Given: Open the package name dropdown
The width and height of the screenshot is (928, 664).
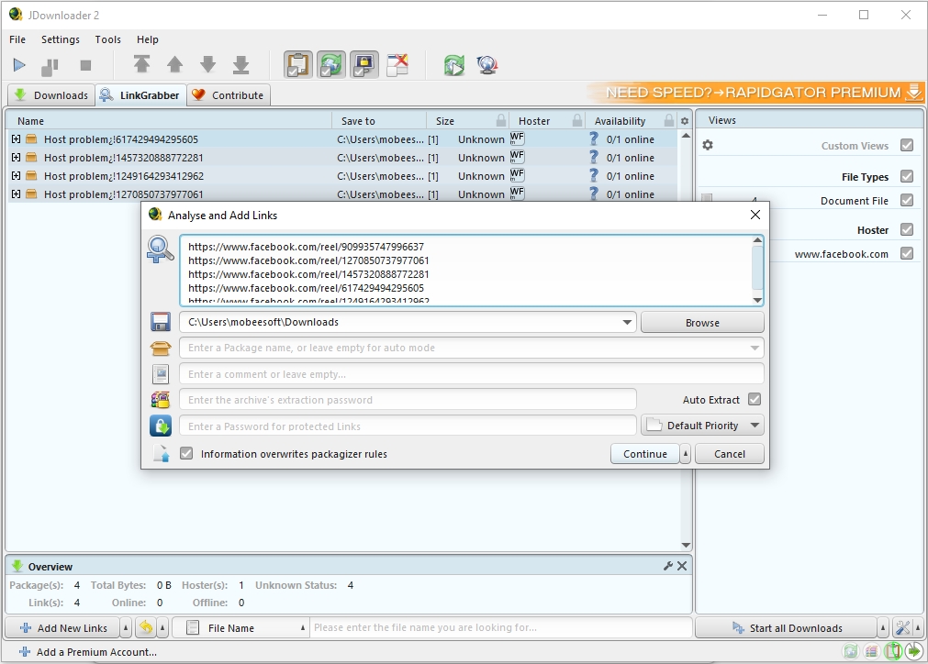Looking at the screenshot, I should click(x=755, y=348).
